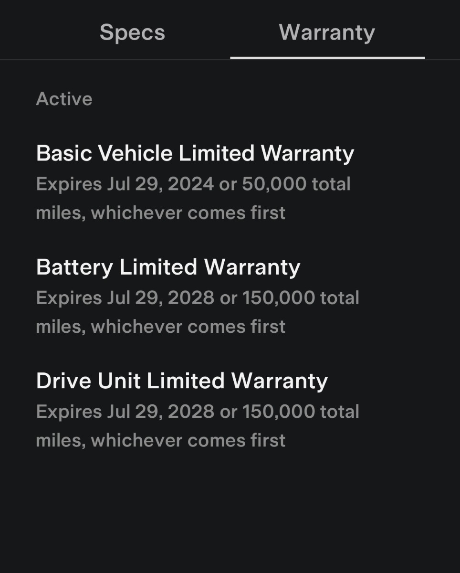Select the Warranty tab
460x573 pixels.
pyautogui.click(x=327, y=32)
